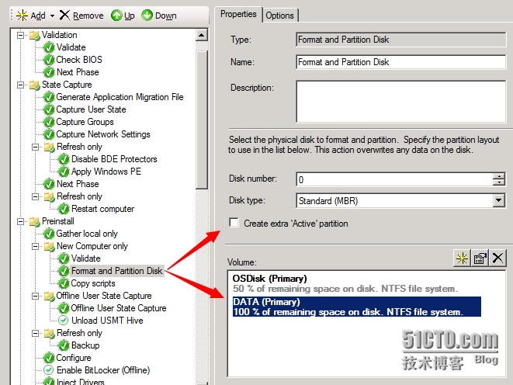Click green check icon beside Gather local only
Image resolution: width=513 pixels, height=385 pixels.
coord(49,234)
